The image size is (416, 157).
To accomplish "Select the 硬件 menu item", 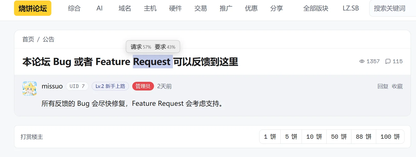I will point(175,8).
